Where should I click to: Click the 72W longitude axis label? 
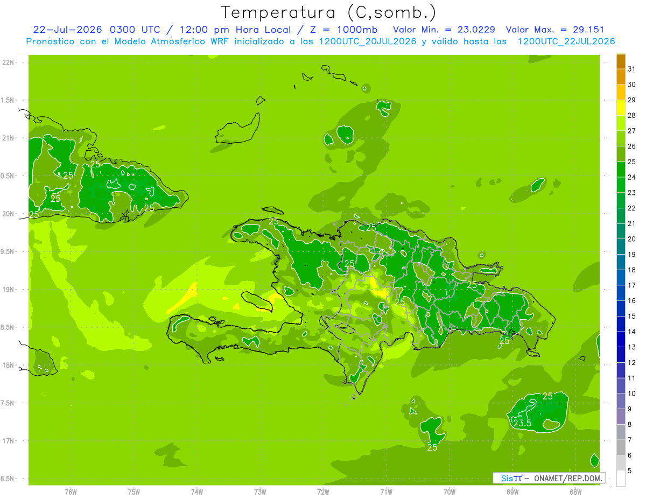(323, 491)
